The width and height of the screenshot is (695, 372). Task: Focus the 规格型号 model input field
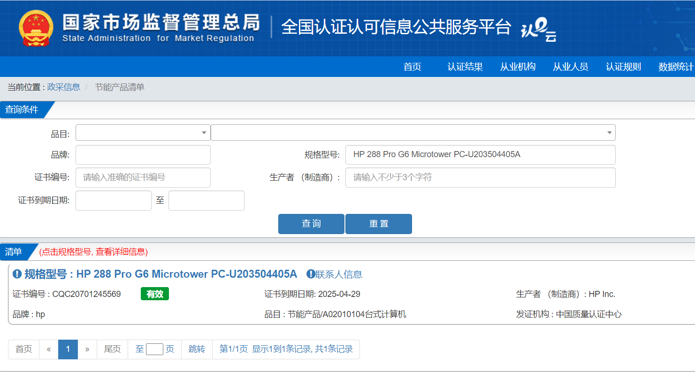pyautogui.click(x=481, y=155)
